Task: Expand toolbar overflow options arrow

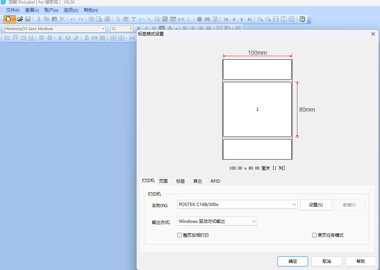Action: point(309,21)
